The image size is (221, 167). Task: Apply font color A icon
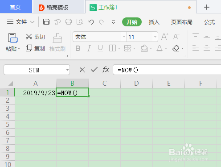point(160,48)
